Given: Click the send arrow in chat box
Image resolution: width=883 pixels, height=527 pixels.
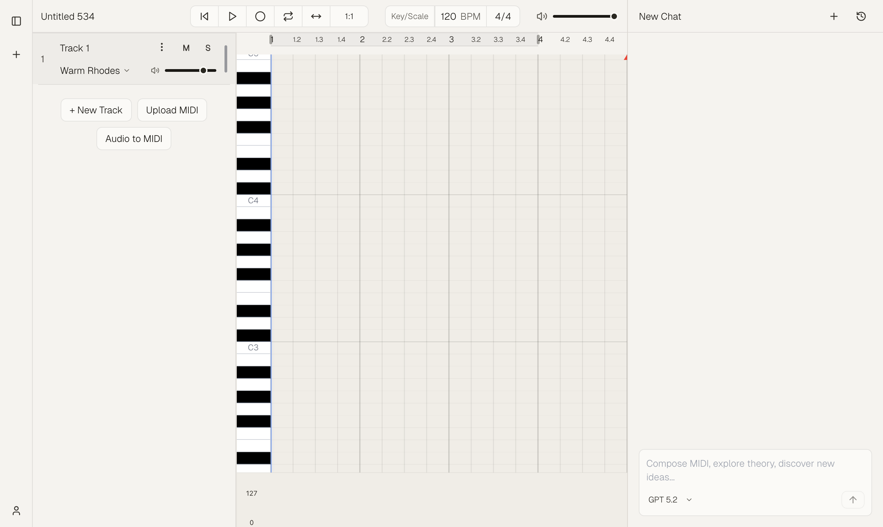Looking at the screenshot, I should click(x=852, y=500).
